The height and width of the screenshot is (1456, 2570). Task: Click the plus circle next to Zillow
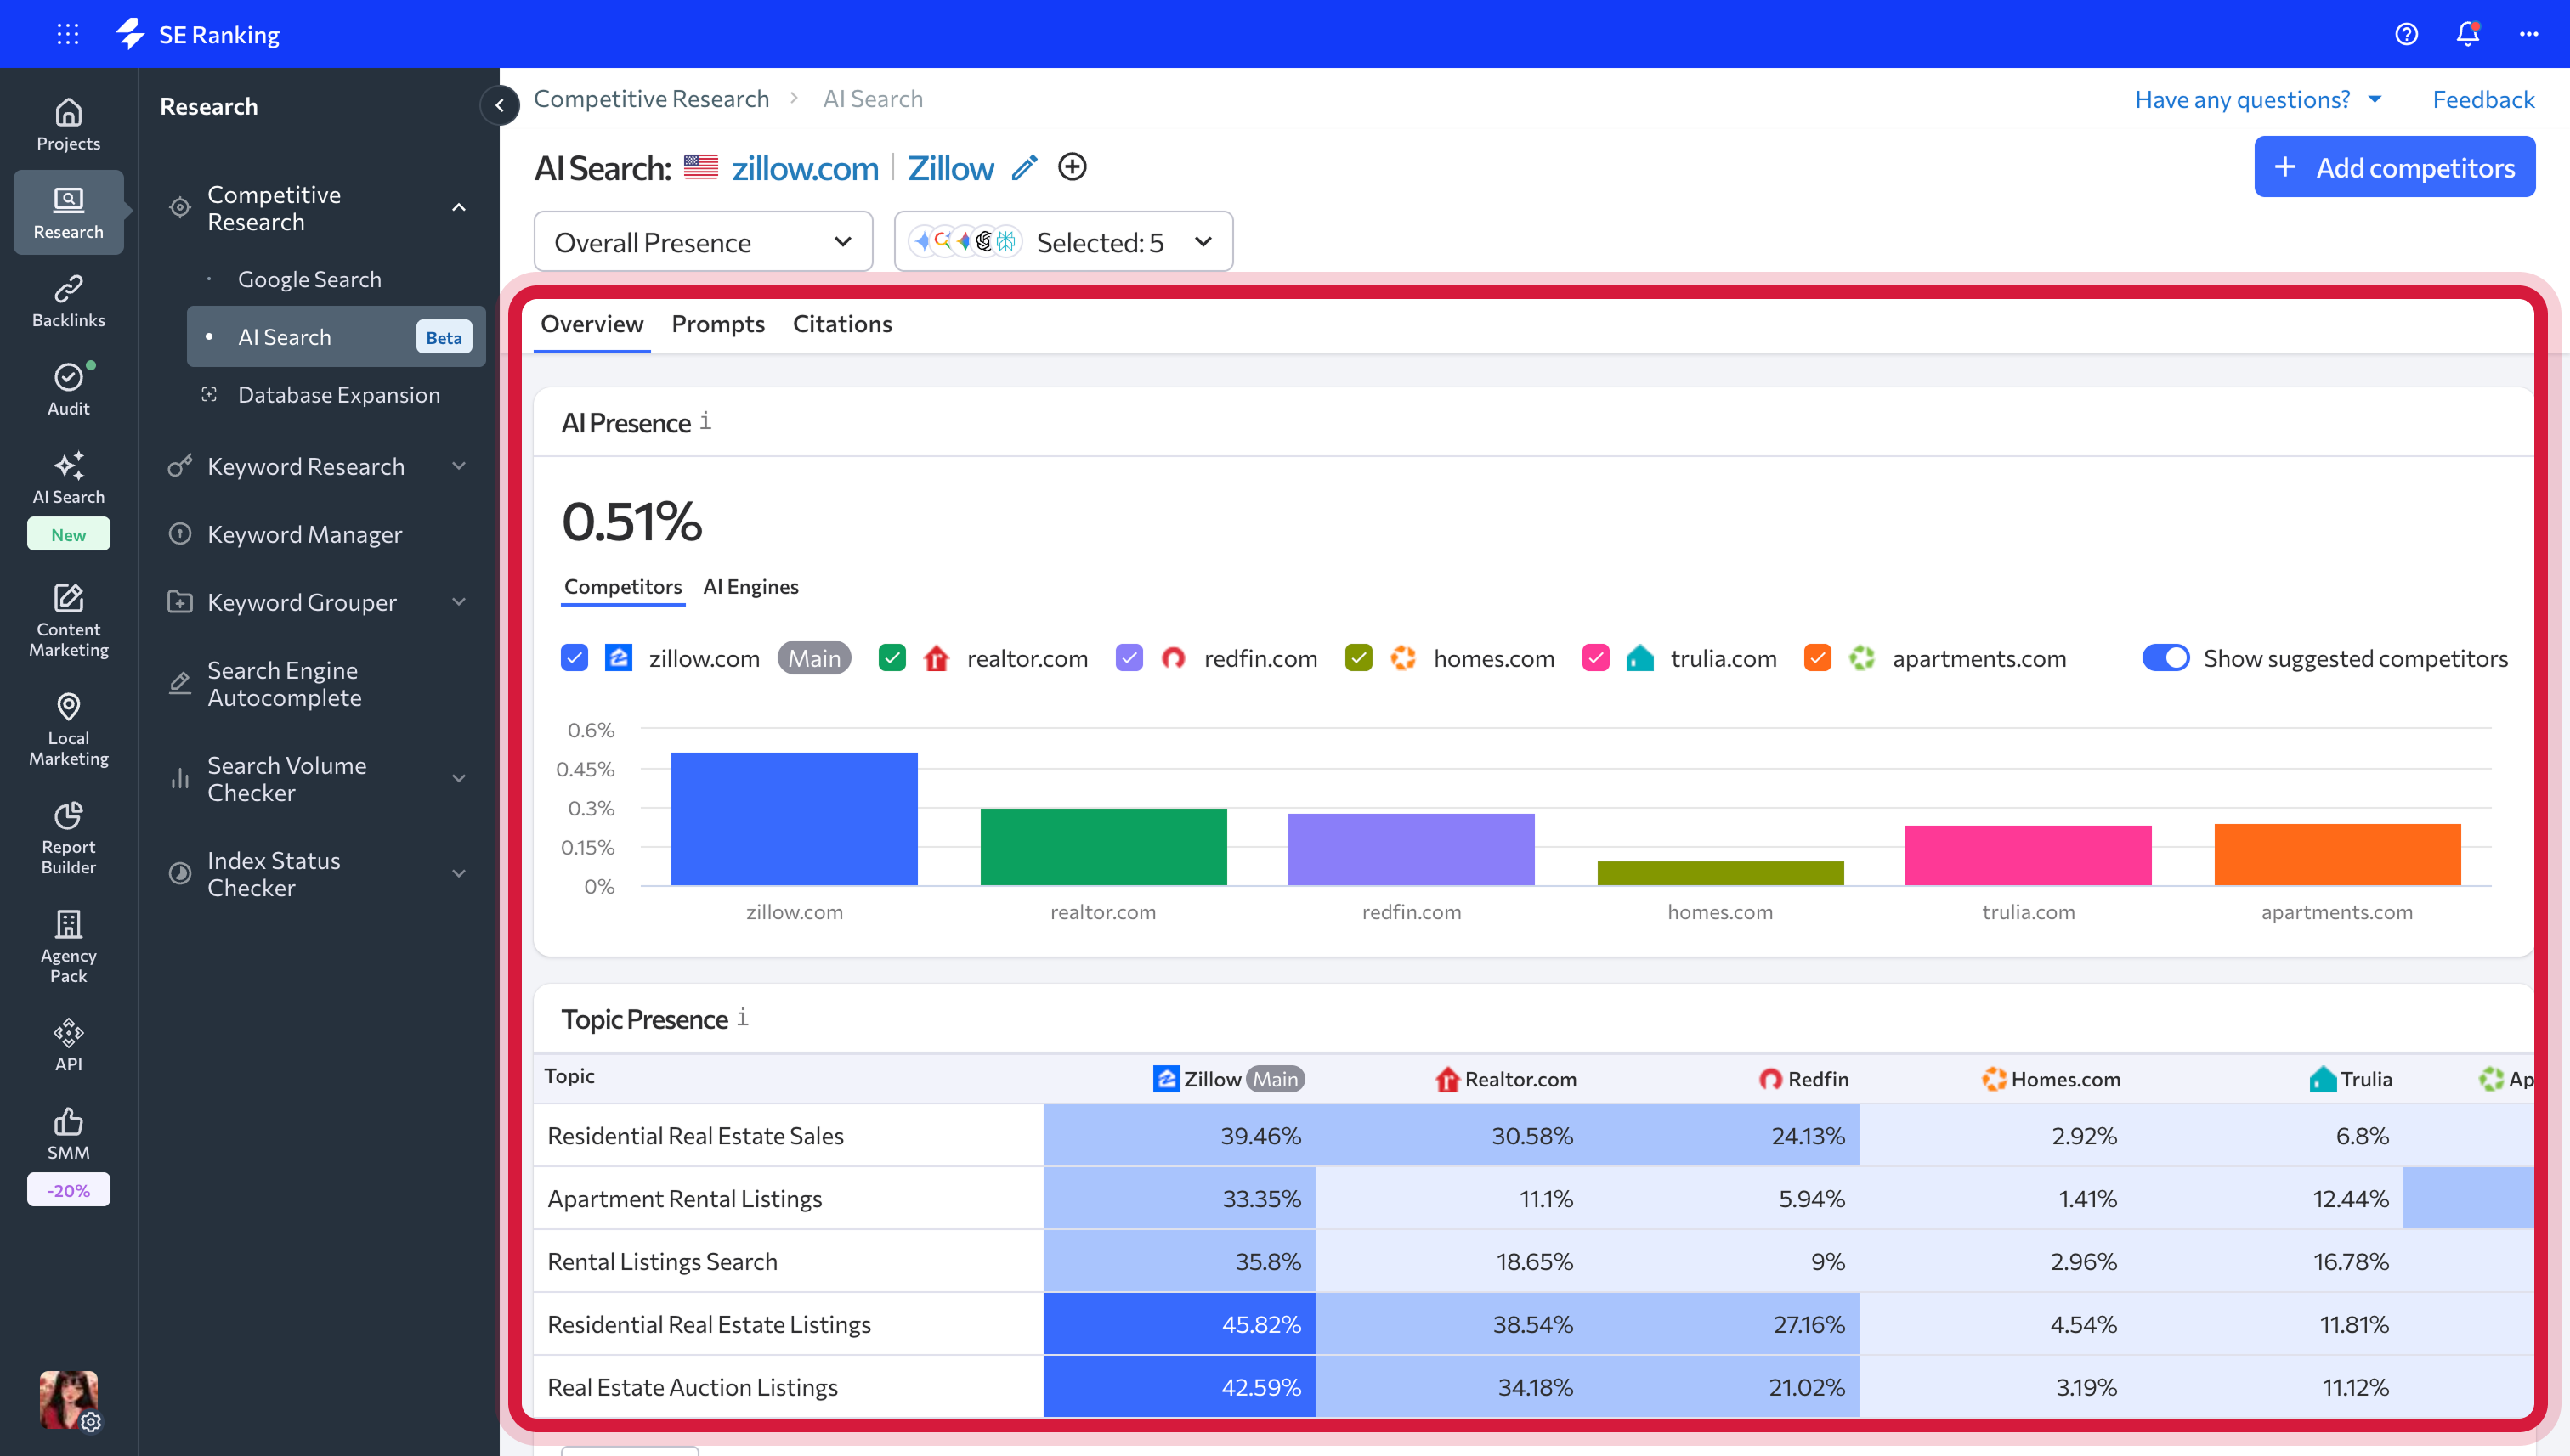(1073, 167)
